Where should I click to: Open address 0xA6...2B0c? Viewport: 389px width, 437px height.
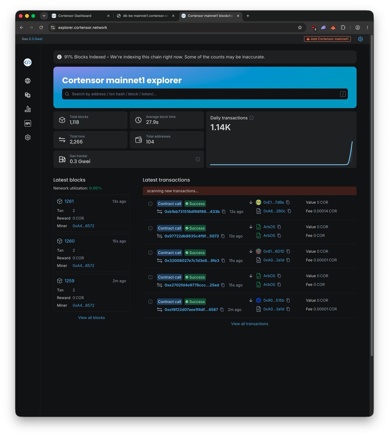point(274,211)
